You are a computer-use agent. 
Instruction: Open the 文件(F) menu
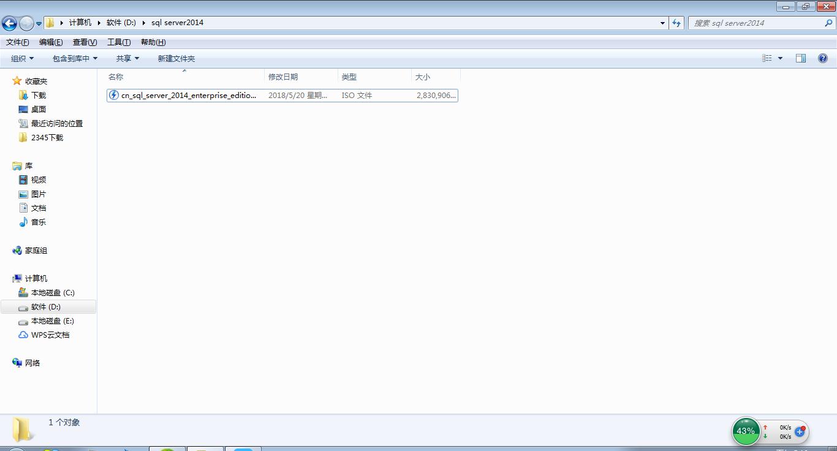point(17,42)
